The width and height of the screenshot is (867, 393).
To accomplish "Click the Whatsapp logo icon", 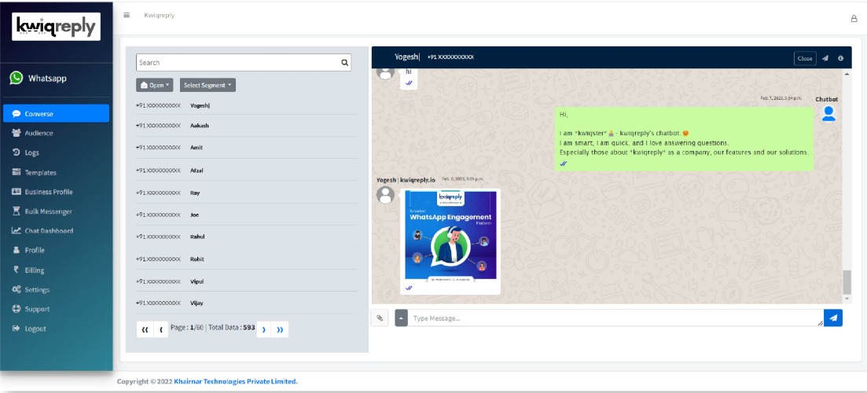I will click(x=16, y=78).
